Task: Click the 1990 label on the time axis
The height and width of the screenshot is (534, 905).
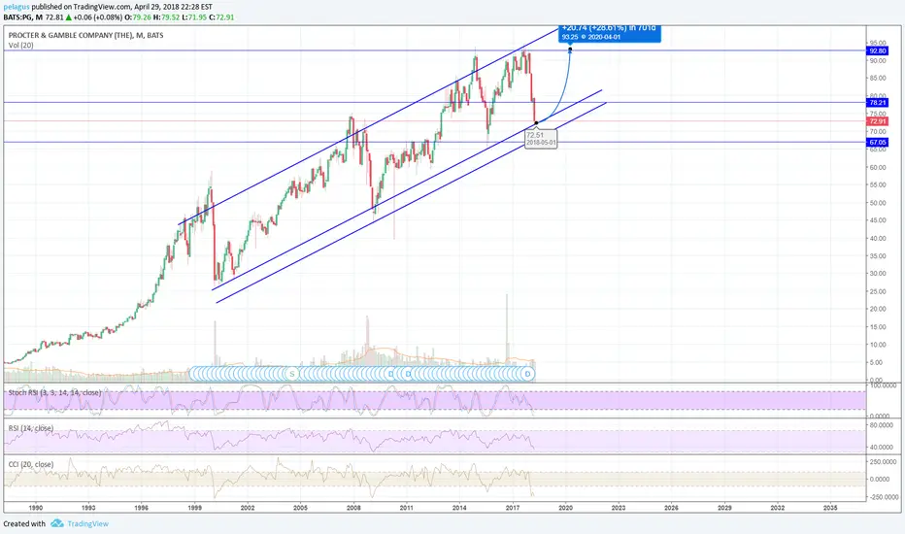Action: click(x=36, y=508)
